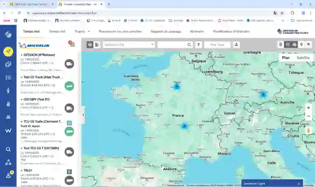
Task: Zoom out the map with minus button
Action: click(x=308, y=116)
